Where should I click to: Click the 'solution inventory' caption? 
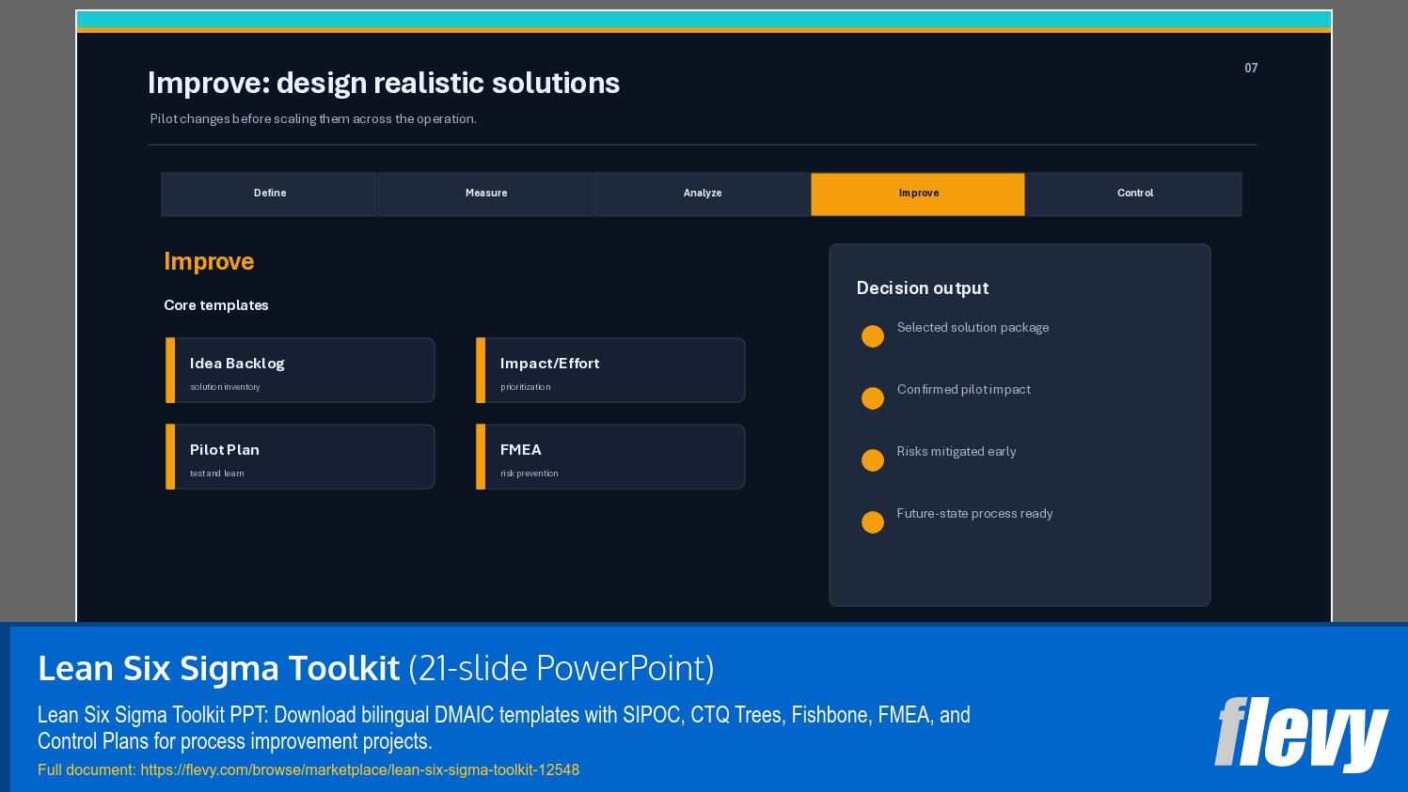point(225,387)
